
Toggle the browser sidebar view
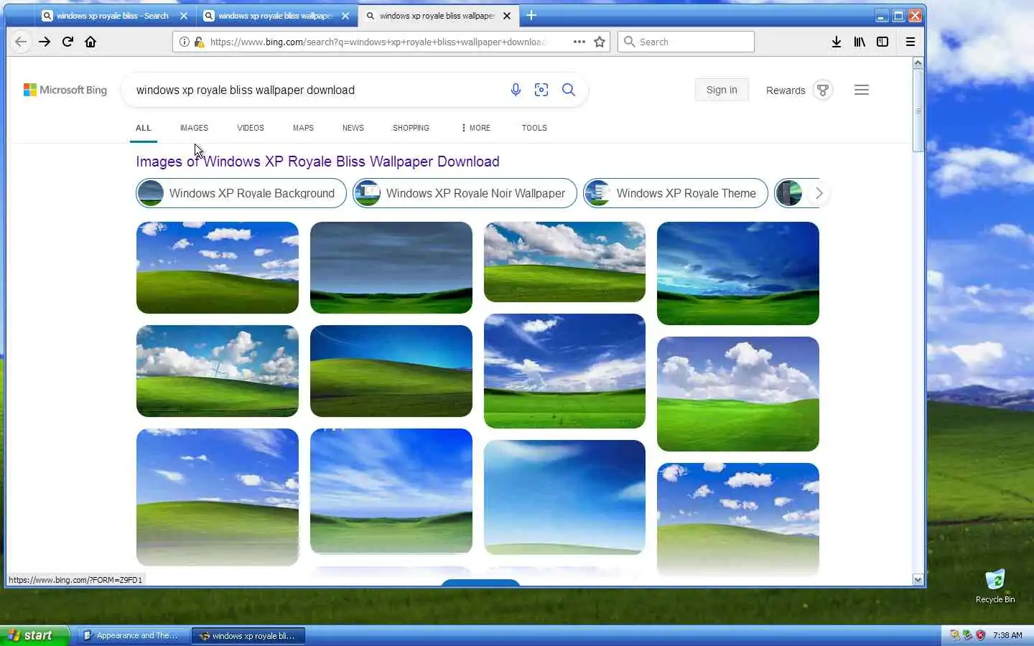(882, 42)
